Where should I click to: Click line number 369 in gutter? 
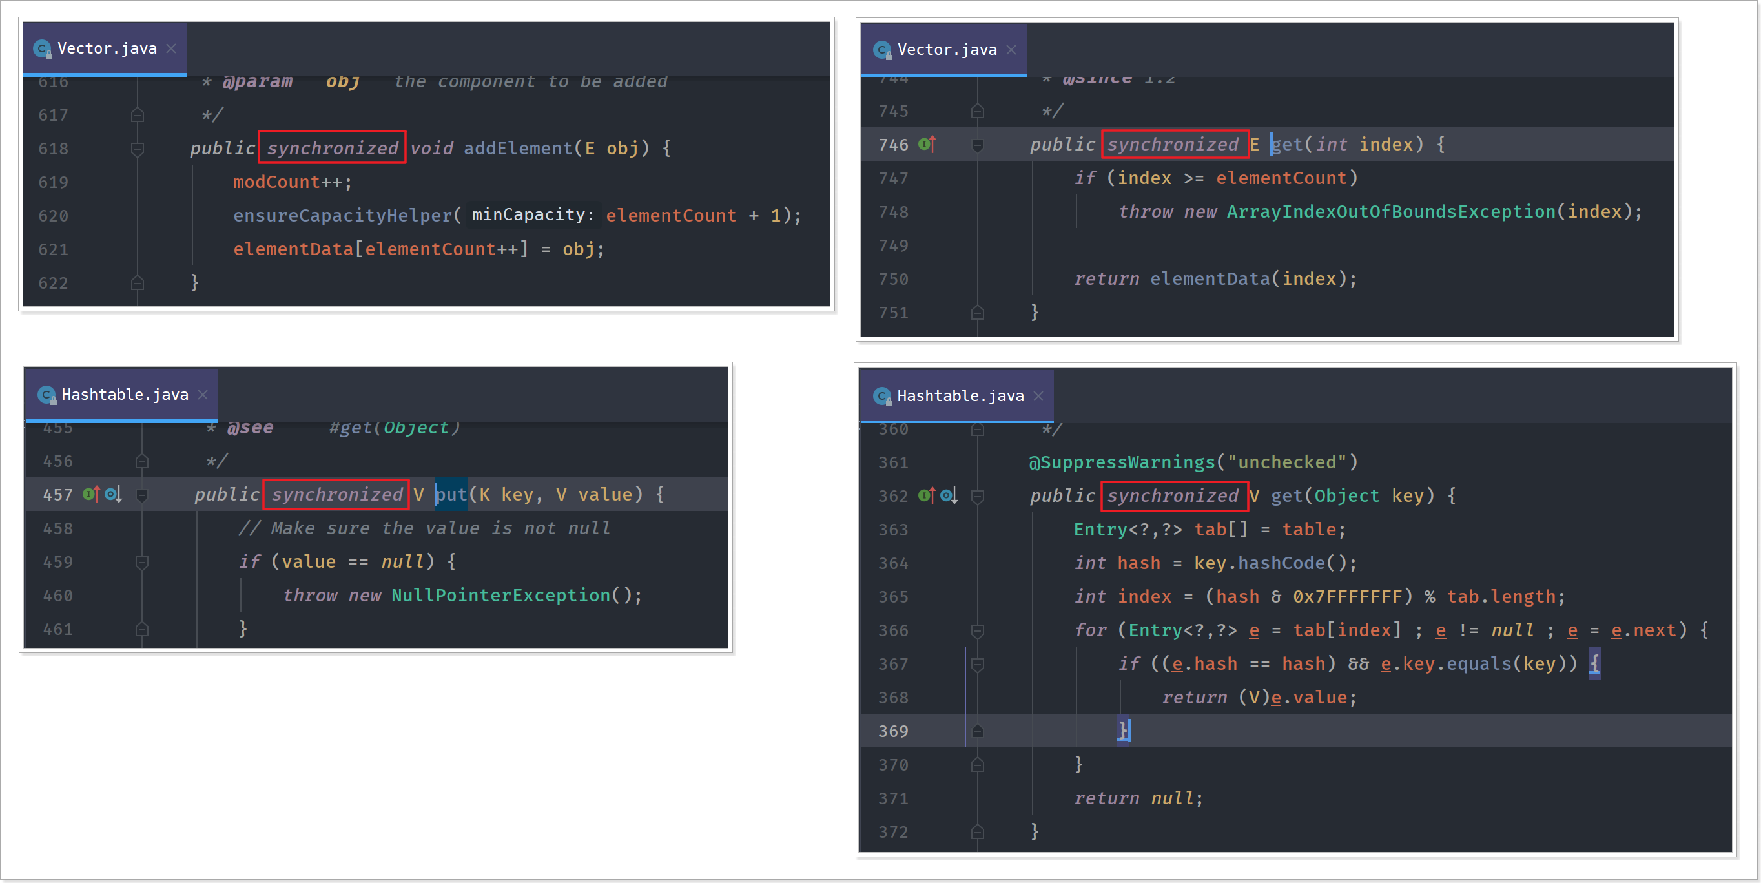893,731
